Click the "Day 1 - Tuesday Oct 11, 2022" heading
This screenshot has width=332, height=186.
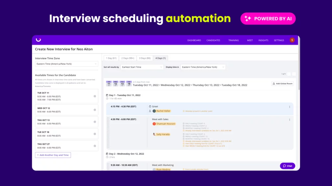(125, 95)
